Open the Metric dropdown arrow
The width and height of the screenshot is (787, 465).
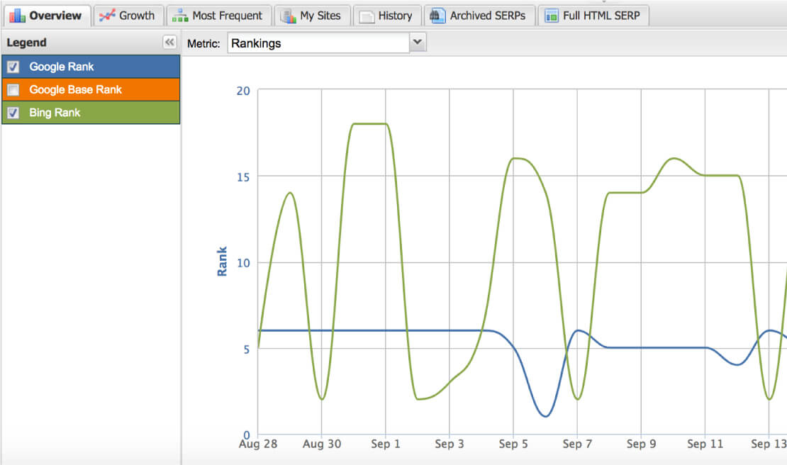418,43
